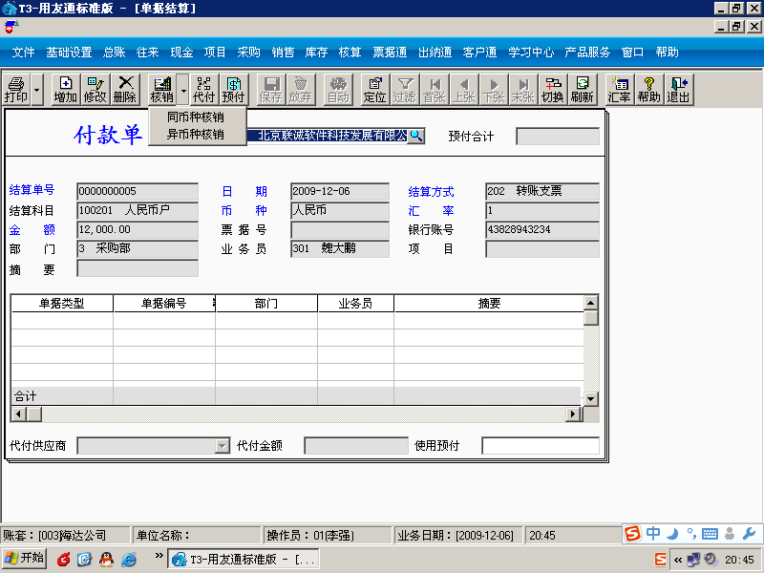
Task: Click the 摘要 input field
Action: (138, 268)
